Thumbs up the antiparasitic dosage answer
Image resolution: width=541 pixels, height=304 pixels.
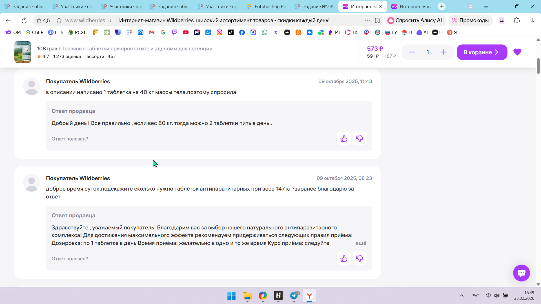pos(344,259)
